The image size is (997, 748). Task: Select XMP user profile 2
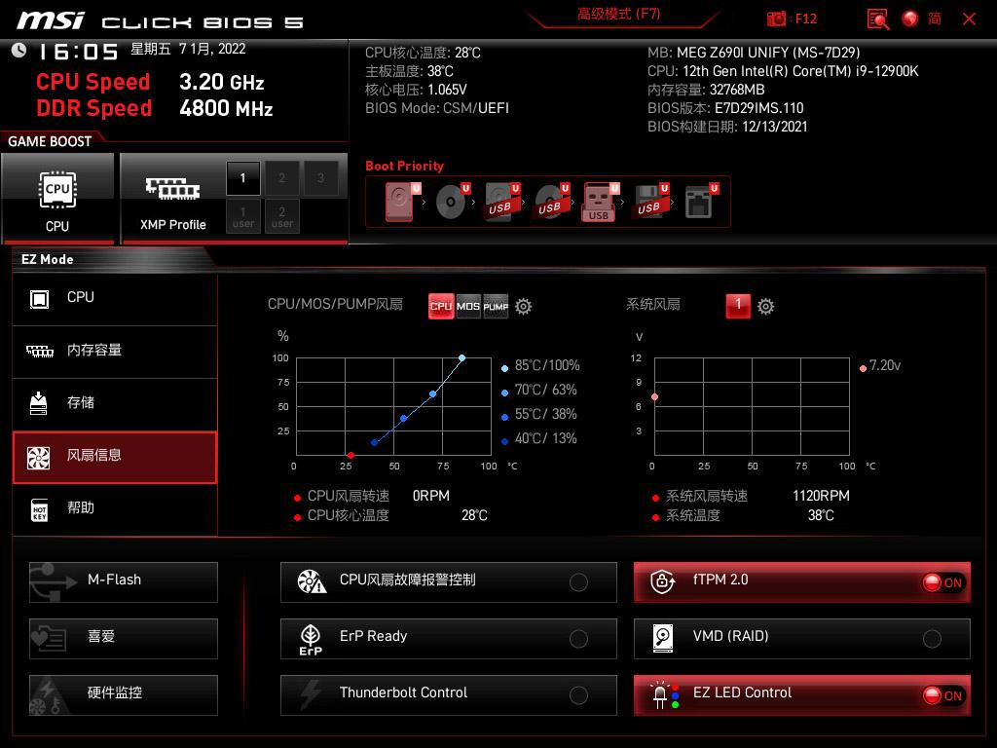(x=281, y=217)
